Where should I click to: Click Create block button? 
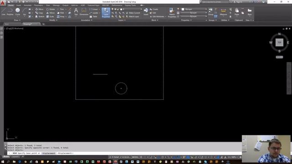154,9
